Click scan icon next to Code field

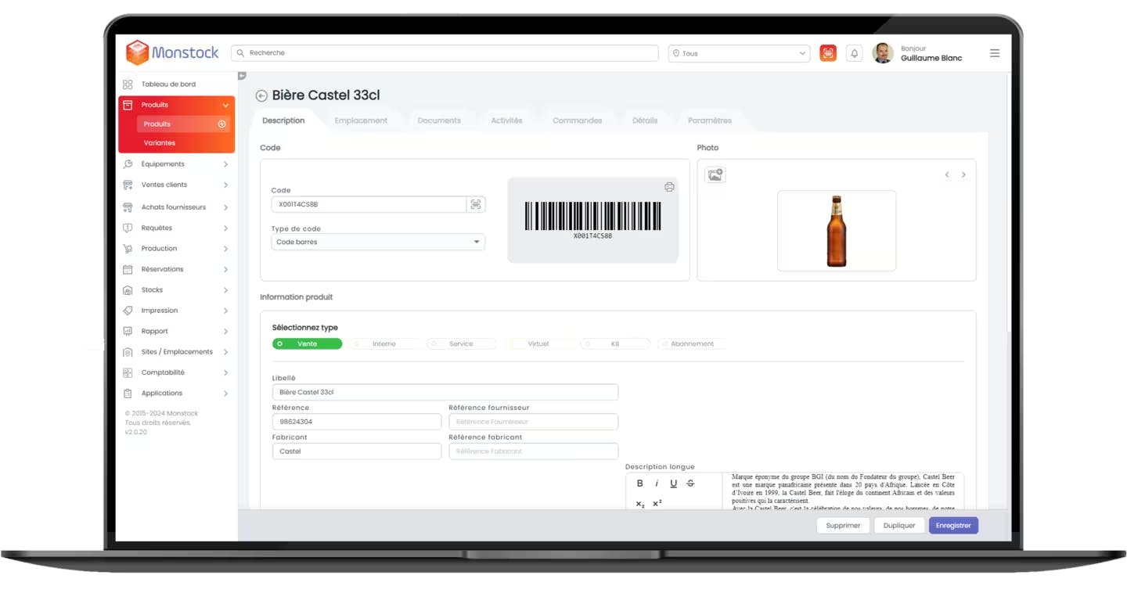tap(476, 204)
